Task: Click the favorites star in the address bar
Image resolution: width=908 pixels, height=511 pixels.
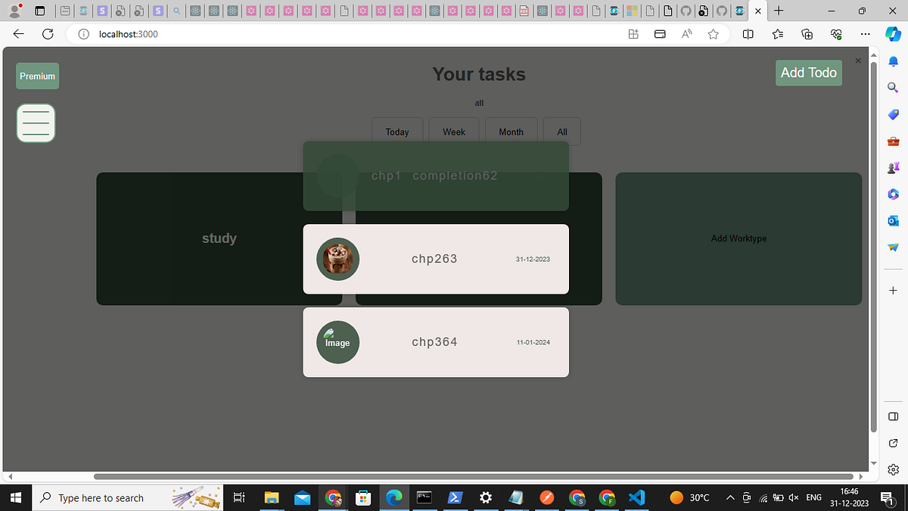Action: pyautogui.click(x=713, y=34)
